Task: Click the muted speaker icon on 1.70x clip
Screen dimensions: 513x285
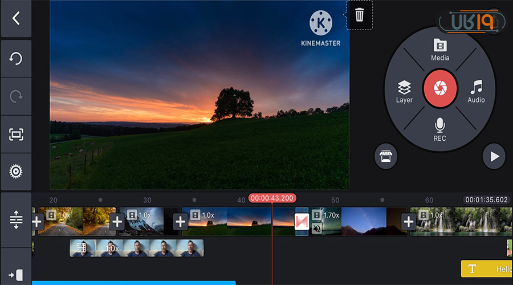Action: (317, 229)
